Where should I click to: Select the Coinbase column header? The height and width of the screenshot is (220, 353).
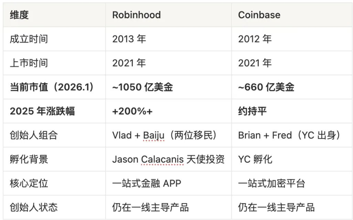point(259,15)
